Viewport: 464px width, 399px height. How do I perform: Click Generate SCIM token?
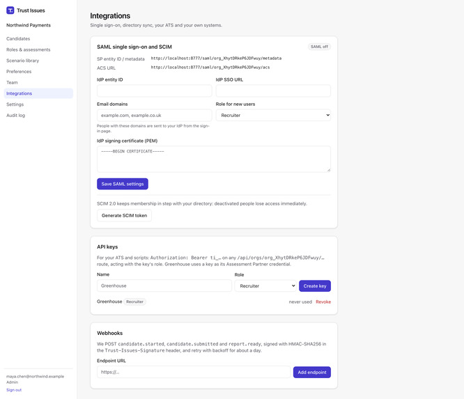coord(124,216)
